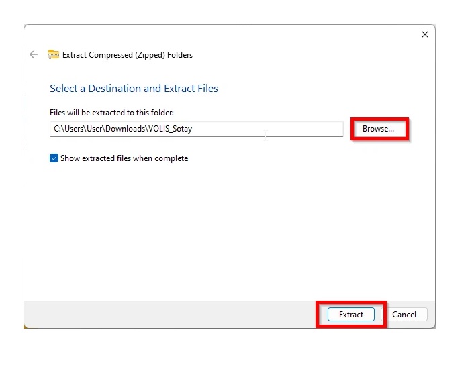Image resolution: width=470 pixels, height=367 pixels.
Task: Open the Browse... folder picker
Action: click(378, 129)
